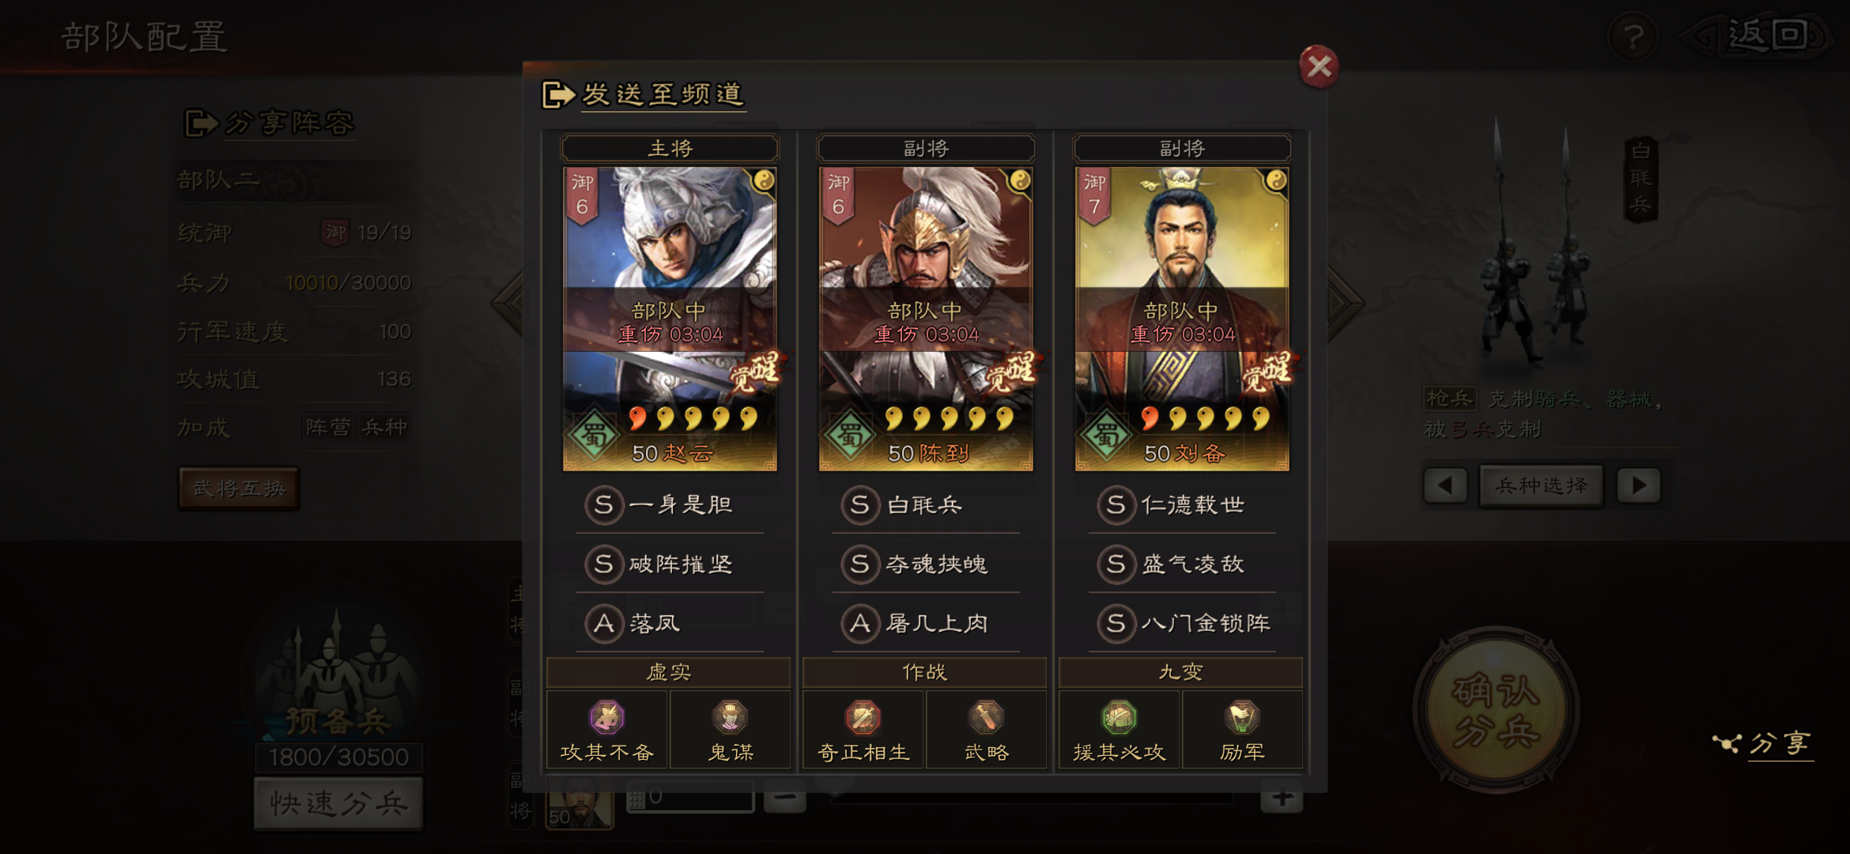Screen dimensions: 1850x854
Task: Select the 援其必攻 tactic icon
Action: coord(1119,717)
